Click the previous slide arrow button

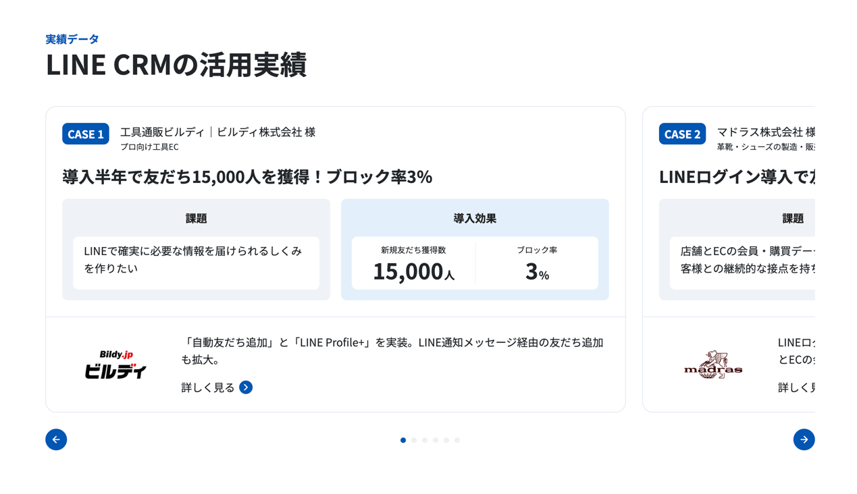tap(56, 439)
